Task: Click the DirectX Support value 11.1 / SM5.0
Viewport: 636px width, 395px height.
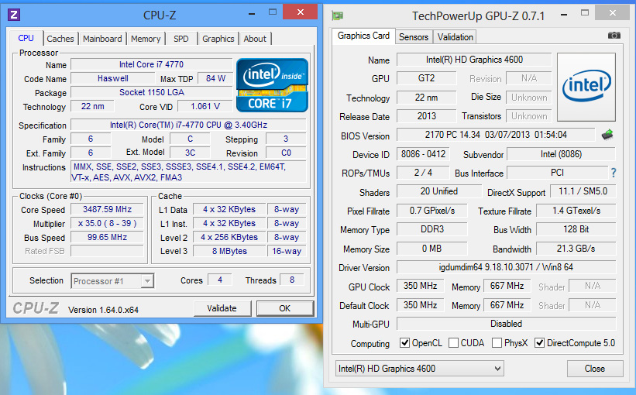Action: tap(583, 191)
